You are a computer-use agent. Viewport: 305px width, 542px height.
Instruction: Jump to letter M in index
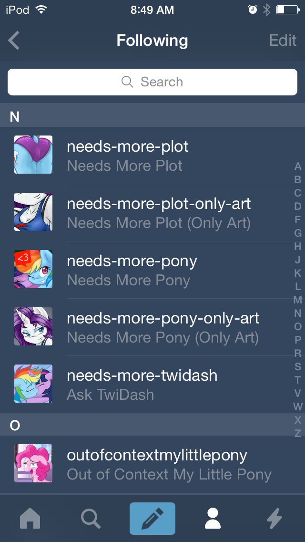(x=297, y=300)
